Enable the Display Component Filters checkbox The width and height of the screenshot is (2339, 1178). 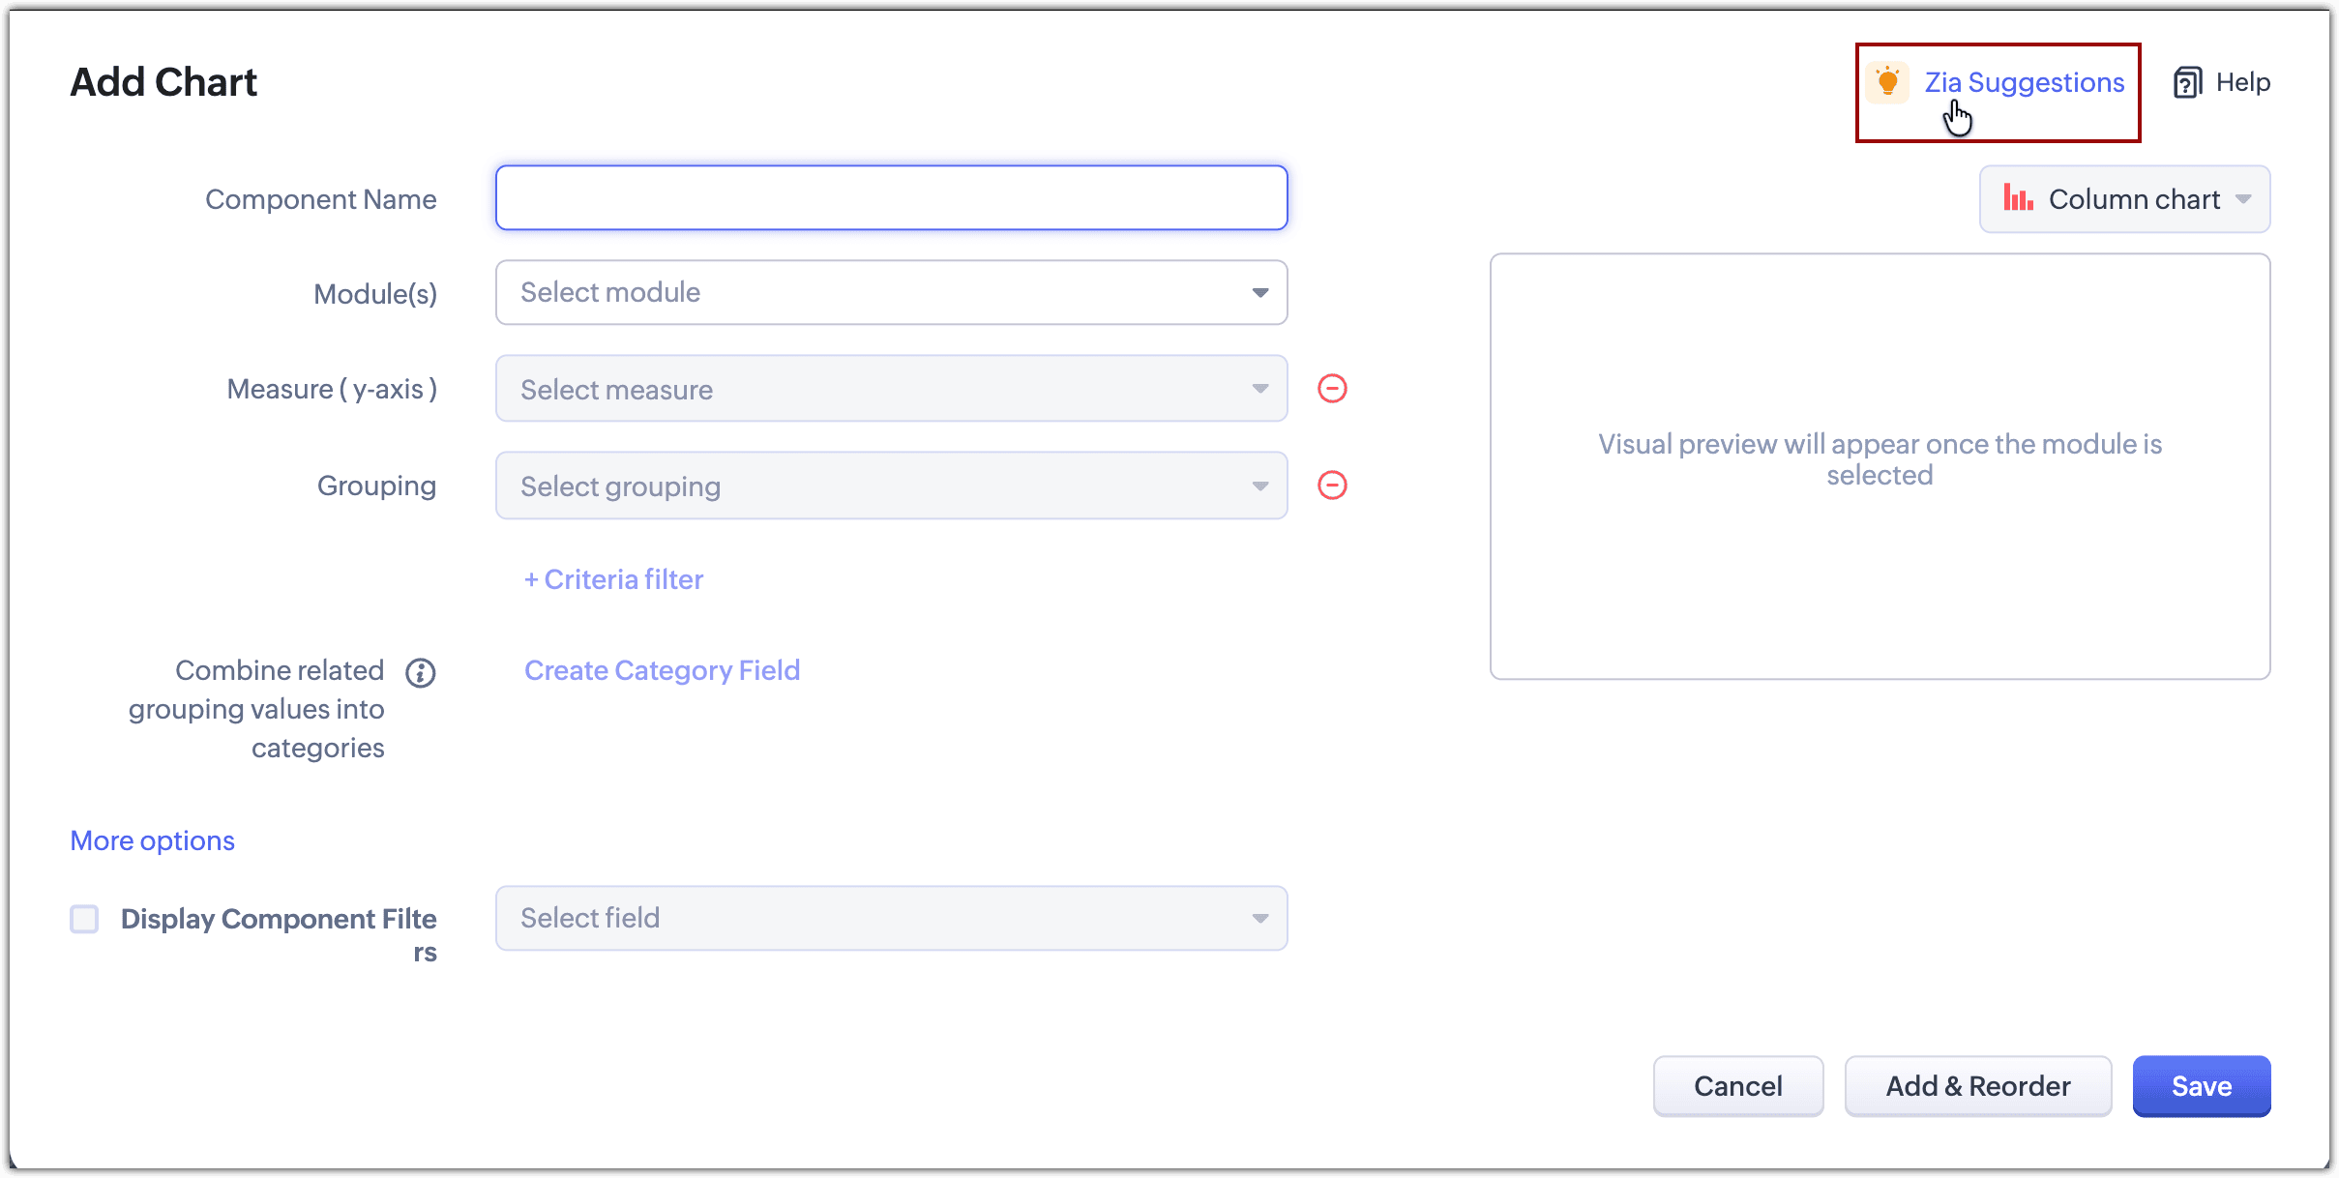(x=85, y=919)
